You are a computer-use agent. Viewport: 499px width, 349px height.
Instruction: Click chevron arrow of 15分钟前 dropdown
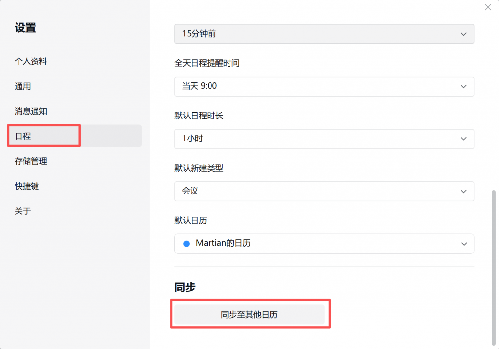pos(464,34)
